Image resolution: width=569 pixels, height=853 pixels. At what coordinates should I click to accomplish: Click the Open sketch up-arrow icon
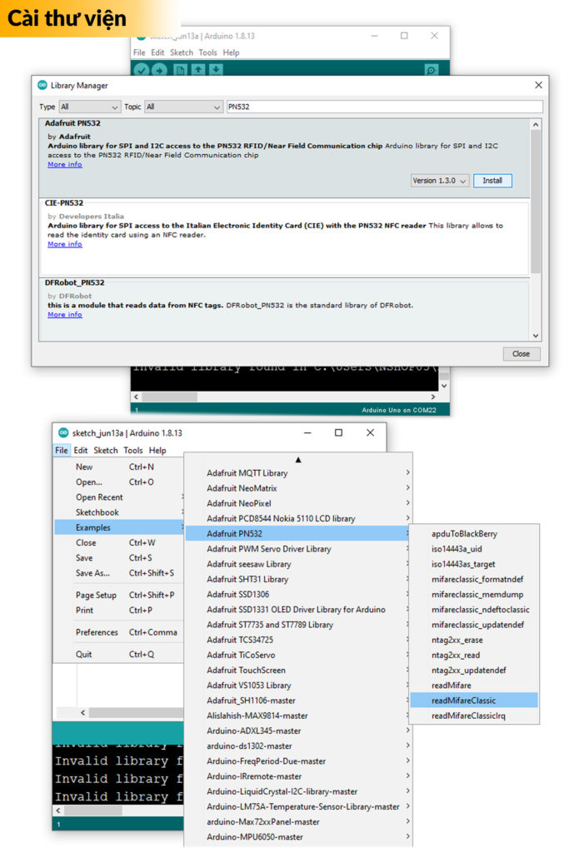pos(199,70)
